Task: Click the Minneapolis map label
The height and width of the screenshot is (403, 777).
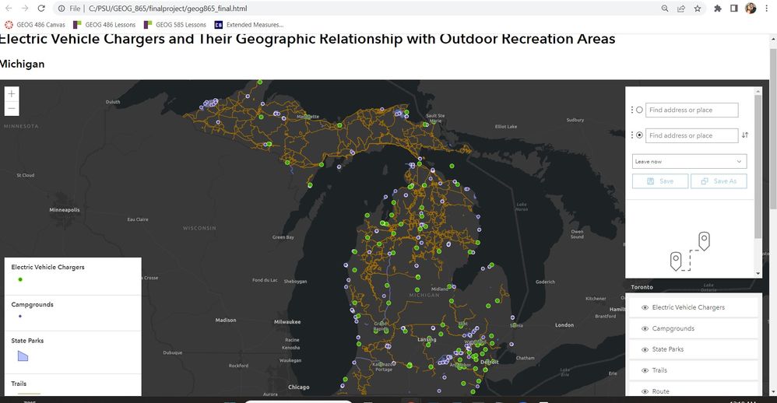Action: pos(65,210)
